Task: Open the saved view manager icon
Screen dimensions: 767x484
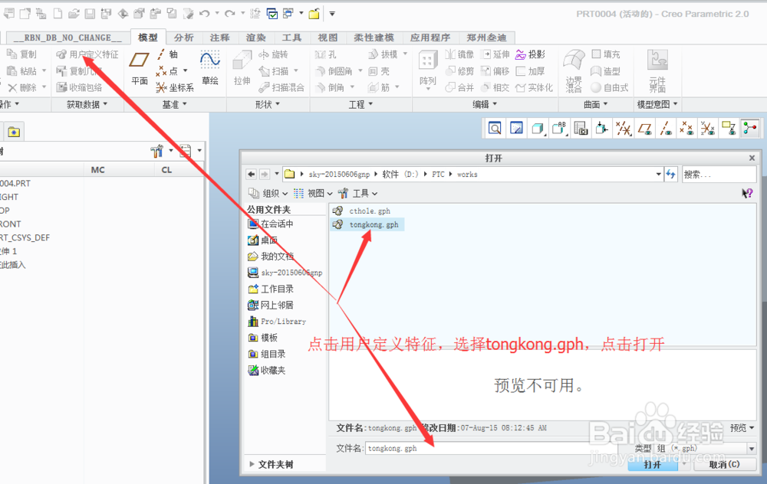Action: 558,129
